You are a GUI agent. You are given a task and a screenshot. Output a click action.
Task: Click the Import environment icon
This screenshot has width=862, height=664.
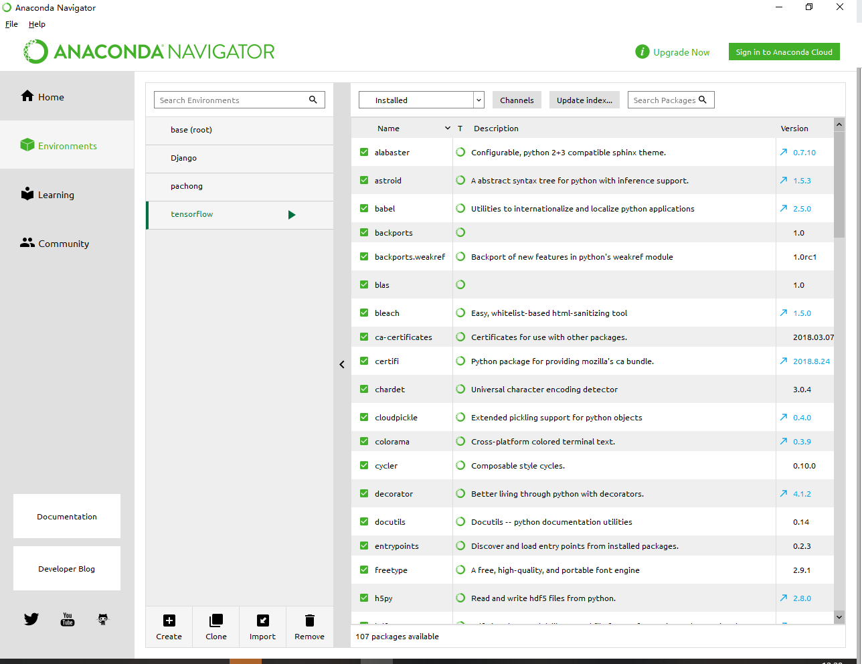263,620
